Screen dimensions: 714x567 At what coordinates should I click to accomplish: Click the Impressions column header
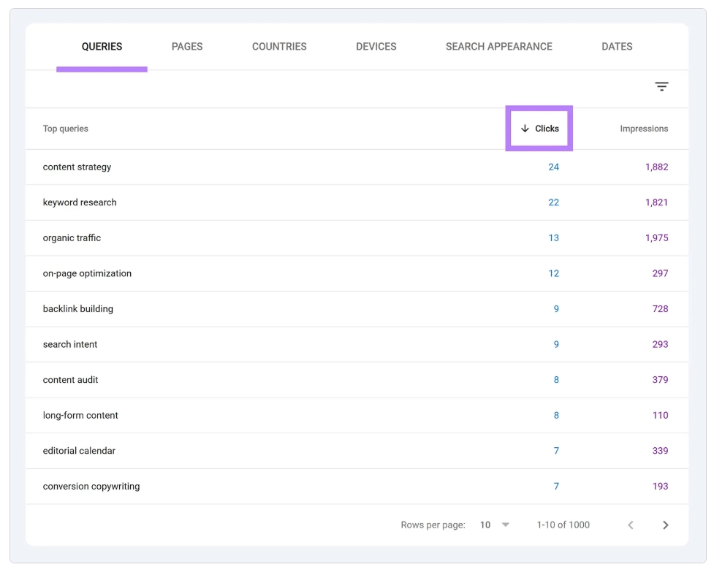point(644,128)
